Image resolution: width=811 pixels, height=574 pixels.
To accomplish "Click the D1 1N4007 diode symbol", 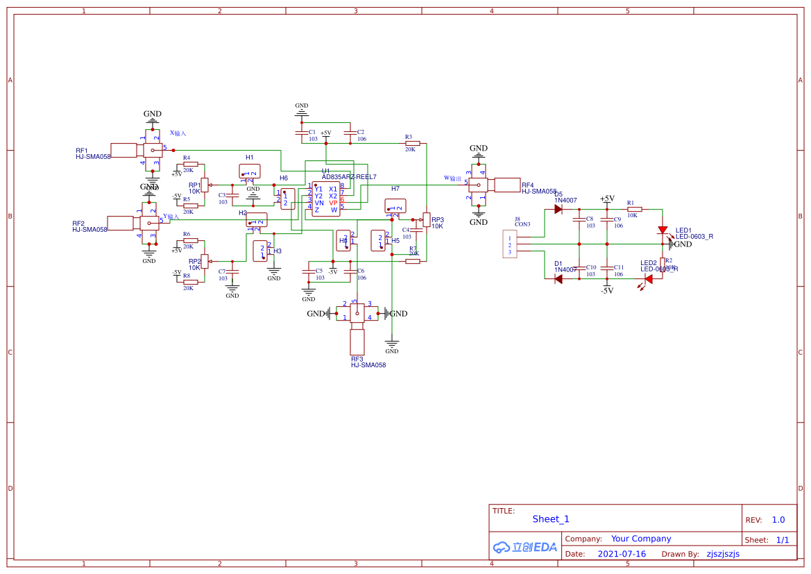I will point(558,279).
